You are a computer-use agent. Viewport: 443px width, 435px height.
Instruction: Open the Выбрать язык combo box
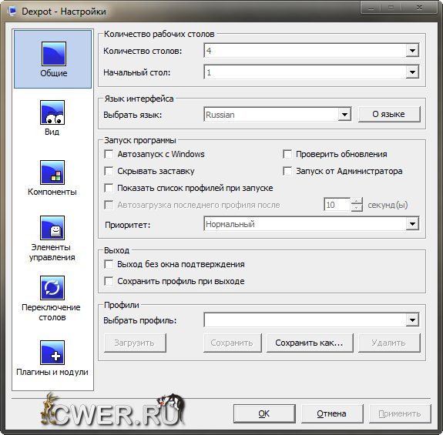point(277,115)
